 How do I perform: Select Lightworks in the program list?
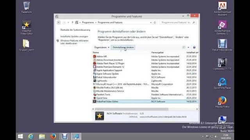pos(145,81)
